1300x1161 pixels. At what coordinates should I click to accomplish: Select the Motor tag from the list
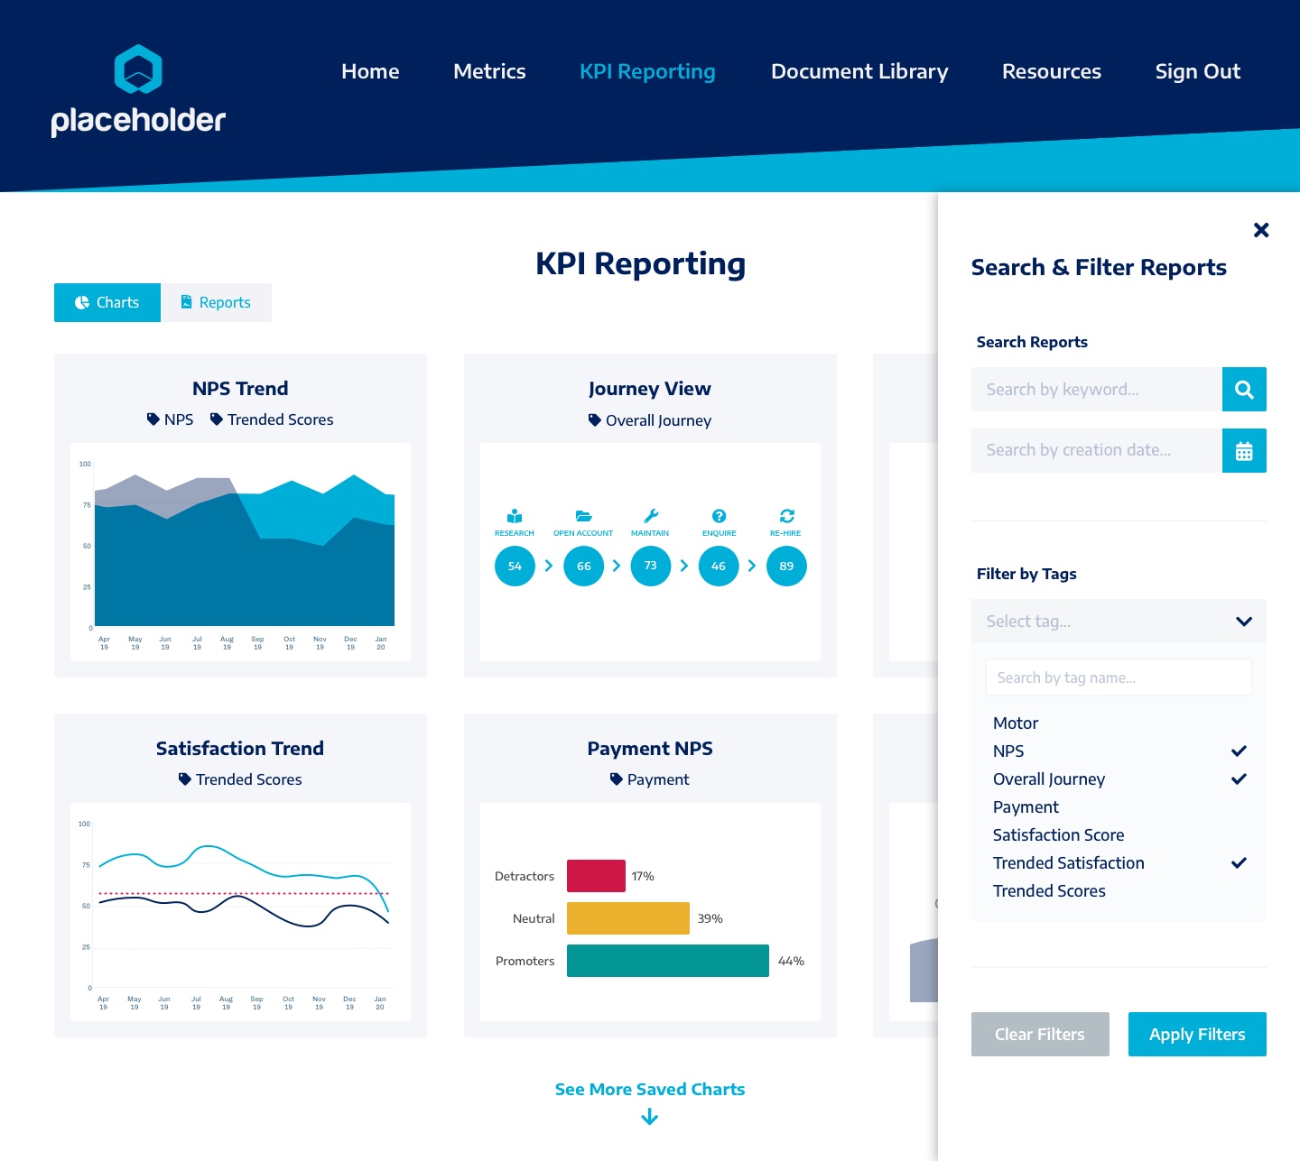(1015, 723)
